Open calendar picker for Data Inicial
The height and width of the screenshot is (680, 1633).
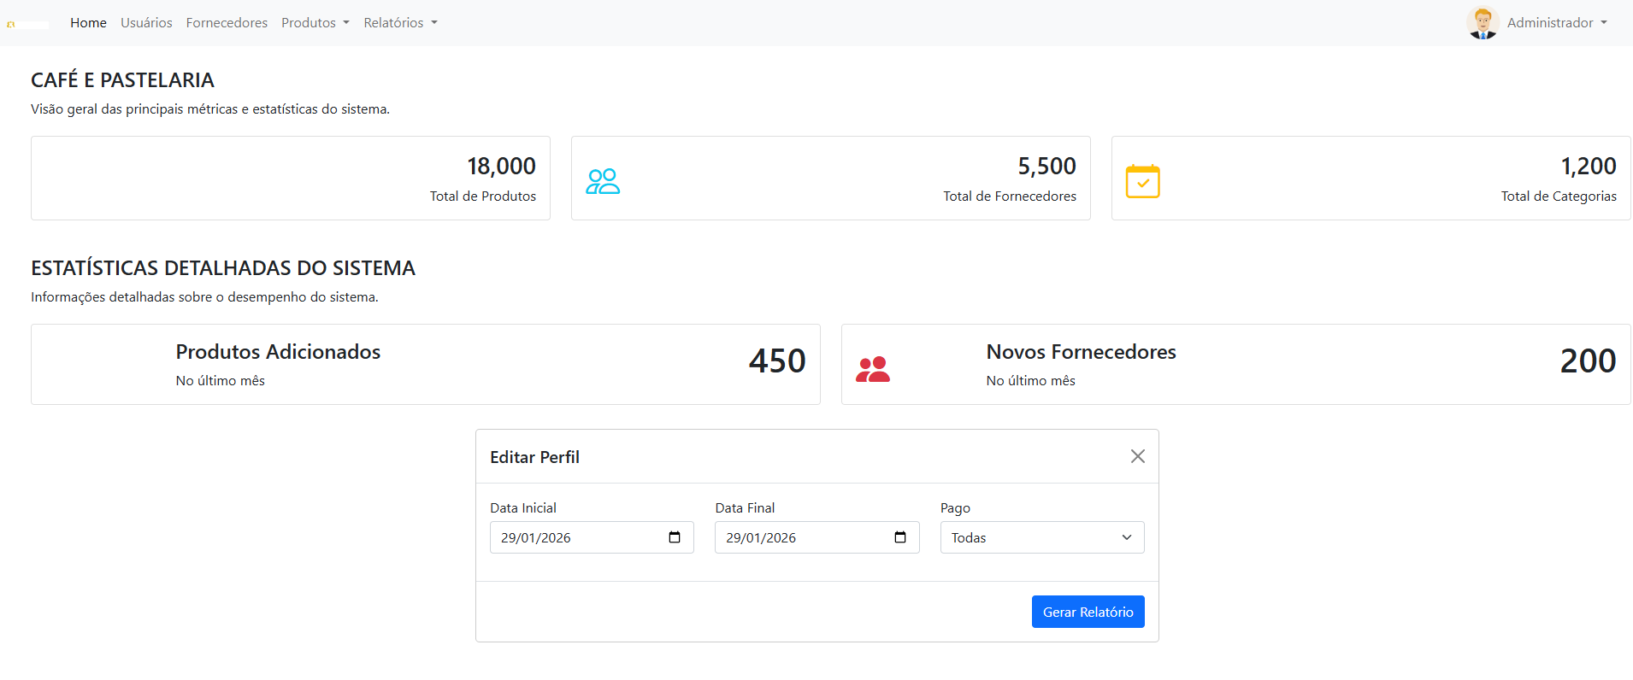point(675,537)
